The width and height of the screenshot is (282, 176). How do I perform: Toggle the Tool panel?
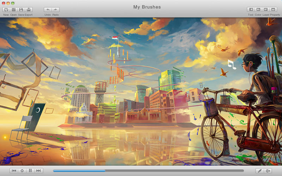251,10
